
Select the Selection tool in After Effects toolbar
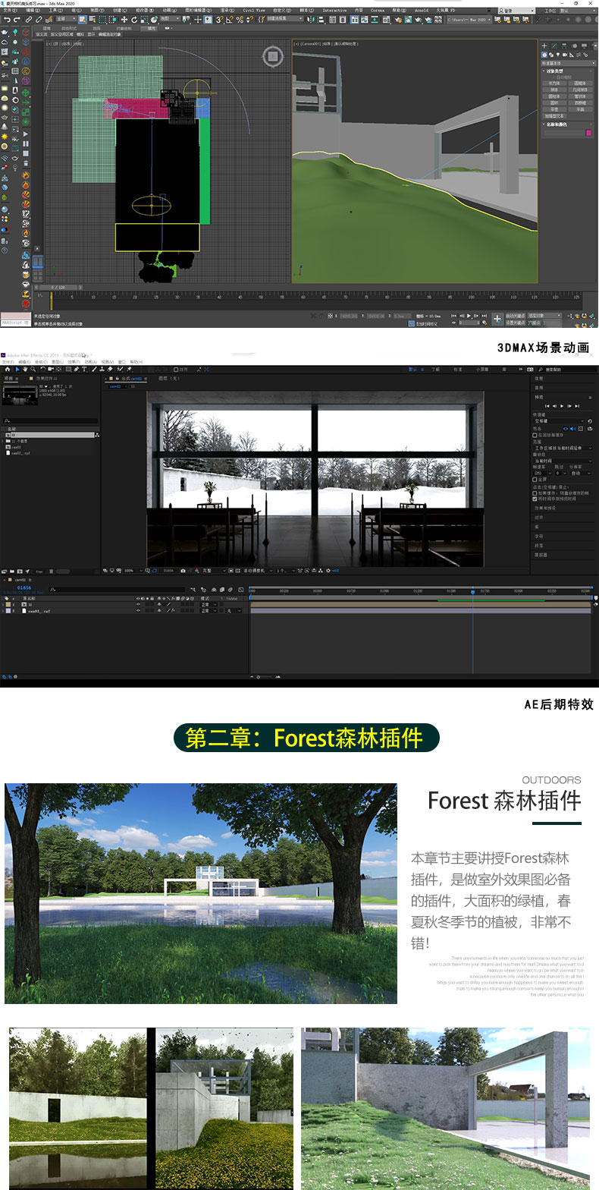[17, 369]
